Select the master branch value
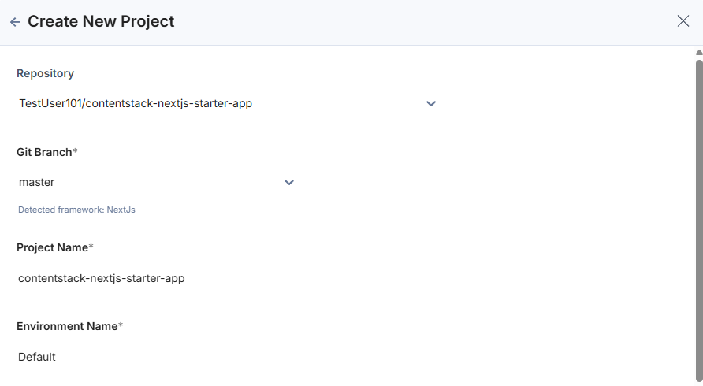Screen dimensions: 703x386 click(x=37, y=182)
